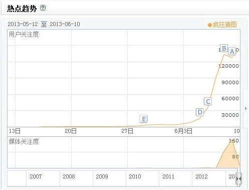Click the 27日 axis date label

(127, 131)
